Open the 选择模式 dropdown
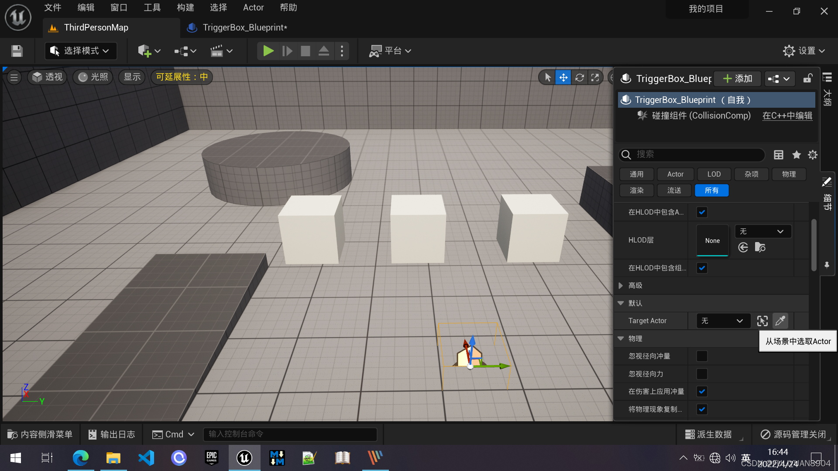Image resolution: width=838 pixels, height=471 pixels. pos(80,51)
